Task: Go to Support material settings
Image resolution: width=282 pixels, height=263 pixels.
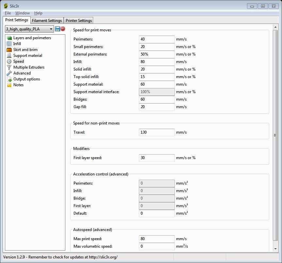Action: pyautogui.click(x=27, y=56)
